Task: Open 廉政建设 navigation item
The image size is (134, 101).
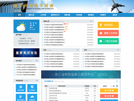Action: point(91,15)
